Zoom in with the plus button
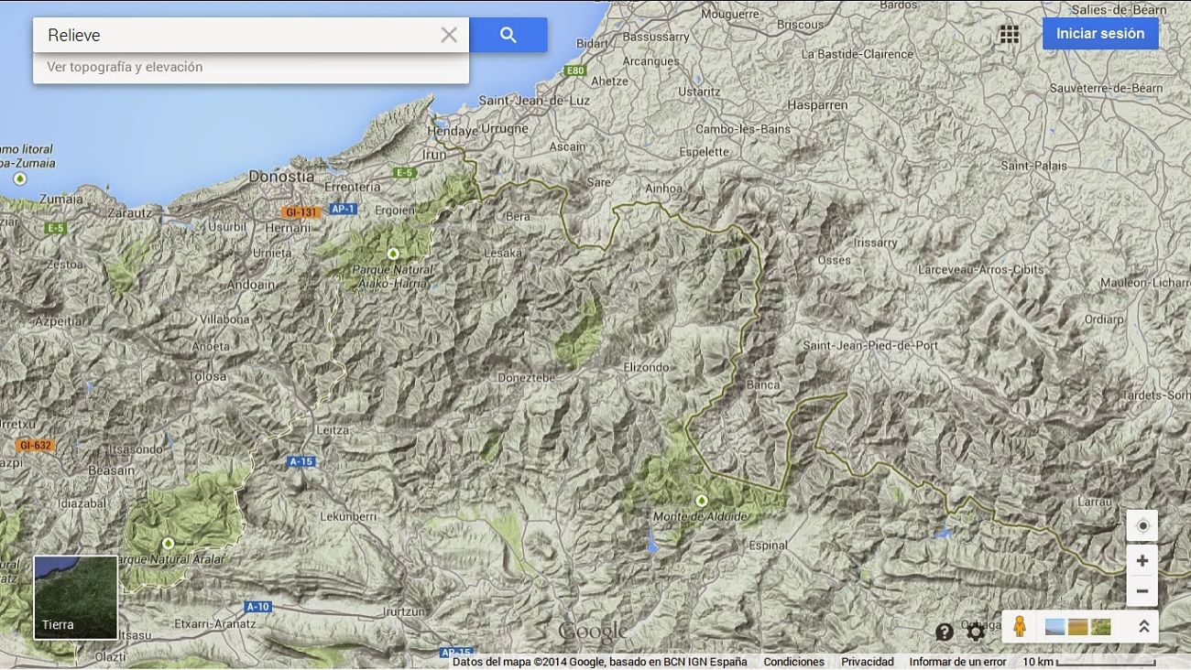Viewport: 1191px width, 670px height. click(x=1142, y=560)
